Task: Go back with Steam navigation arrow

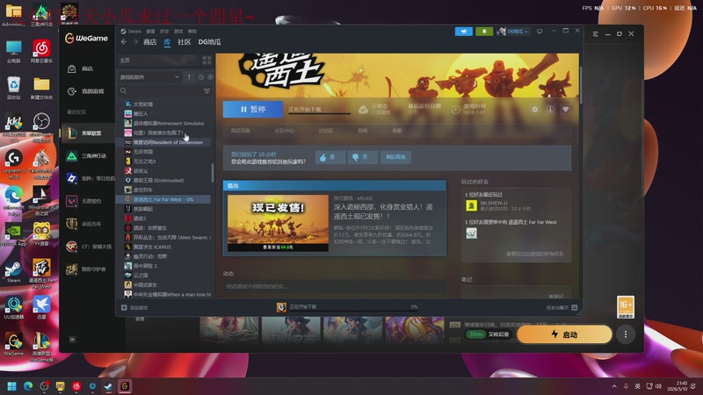Action: pos(124,41)
